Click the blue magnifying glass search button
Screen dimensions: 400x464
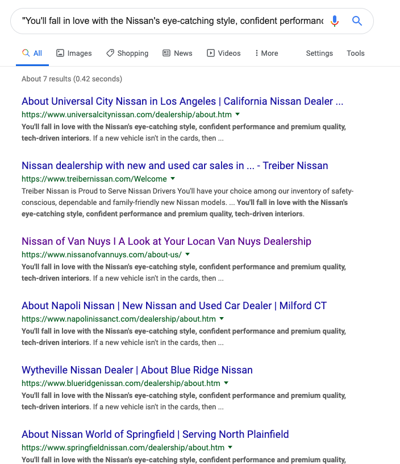point(357,21)
